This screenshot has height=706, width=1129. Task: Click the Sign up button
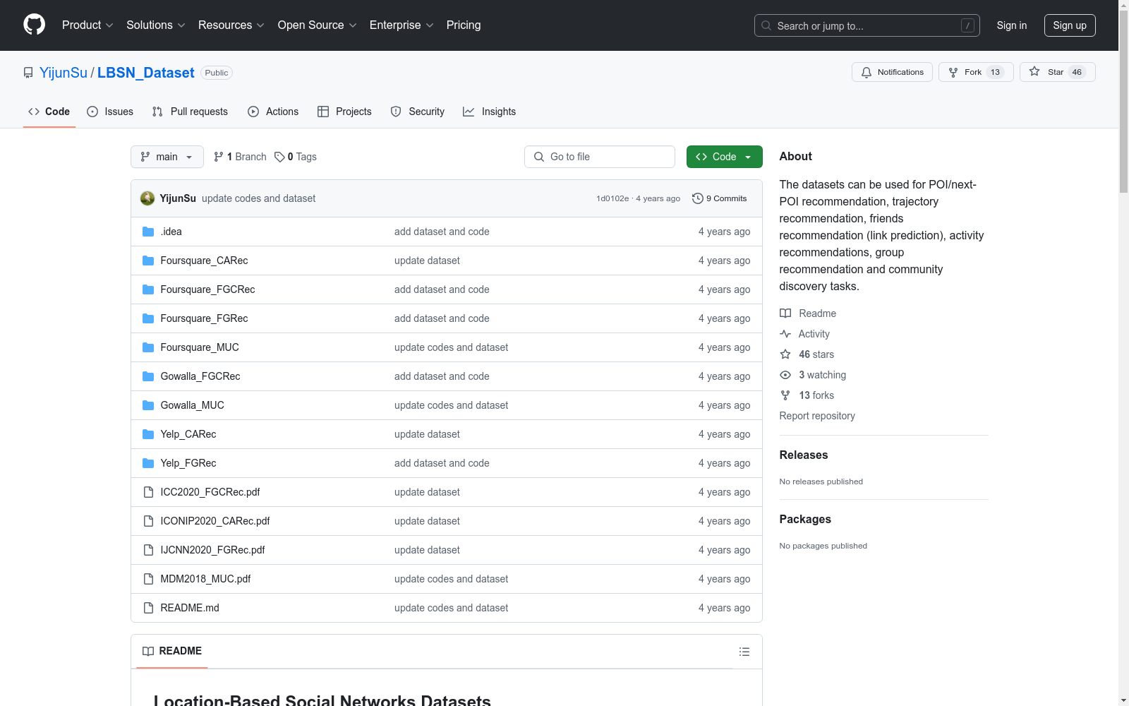pos(1070,25)
